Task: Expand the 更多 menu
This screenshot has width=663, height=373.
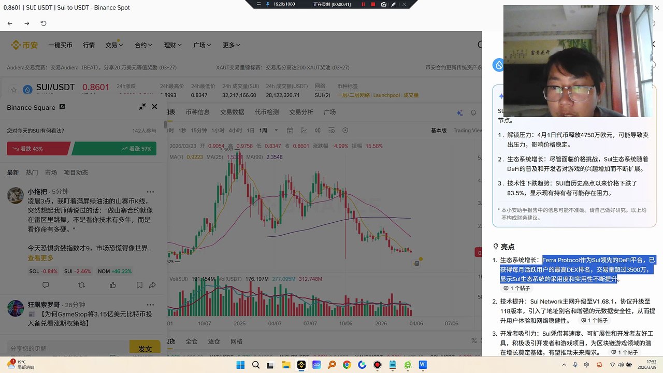Action: pos(232,45)
